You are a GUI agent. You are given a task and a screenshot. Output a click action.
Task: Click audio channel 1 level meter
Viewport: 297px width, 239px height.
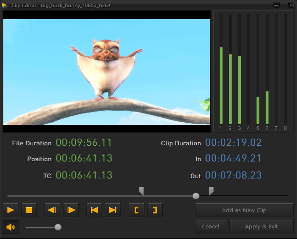(221, 69)
